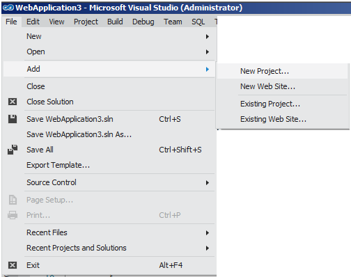
Task: Click the Print printer icon
Action: coord(13,215)
